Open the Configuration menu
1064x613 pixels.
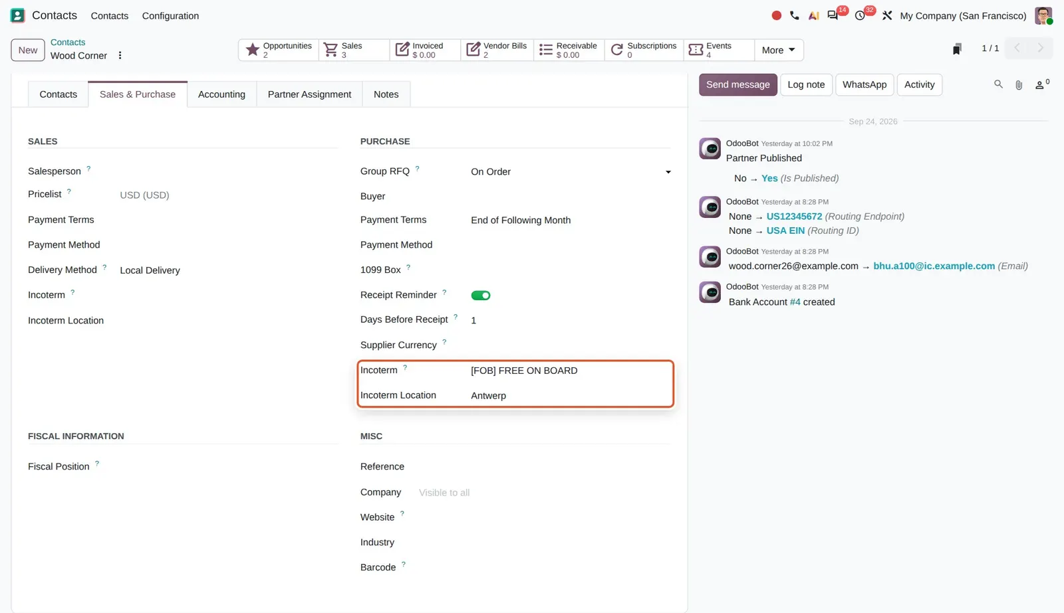coord(170,16)
